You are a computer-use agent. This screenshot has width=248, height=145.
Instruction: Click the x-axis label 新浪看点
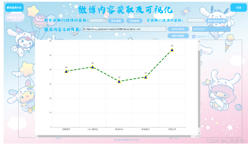tap(145, 129)
